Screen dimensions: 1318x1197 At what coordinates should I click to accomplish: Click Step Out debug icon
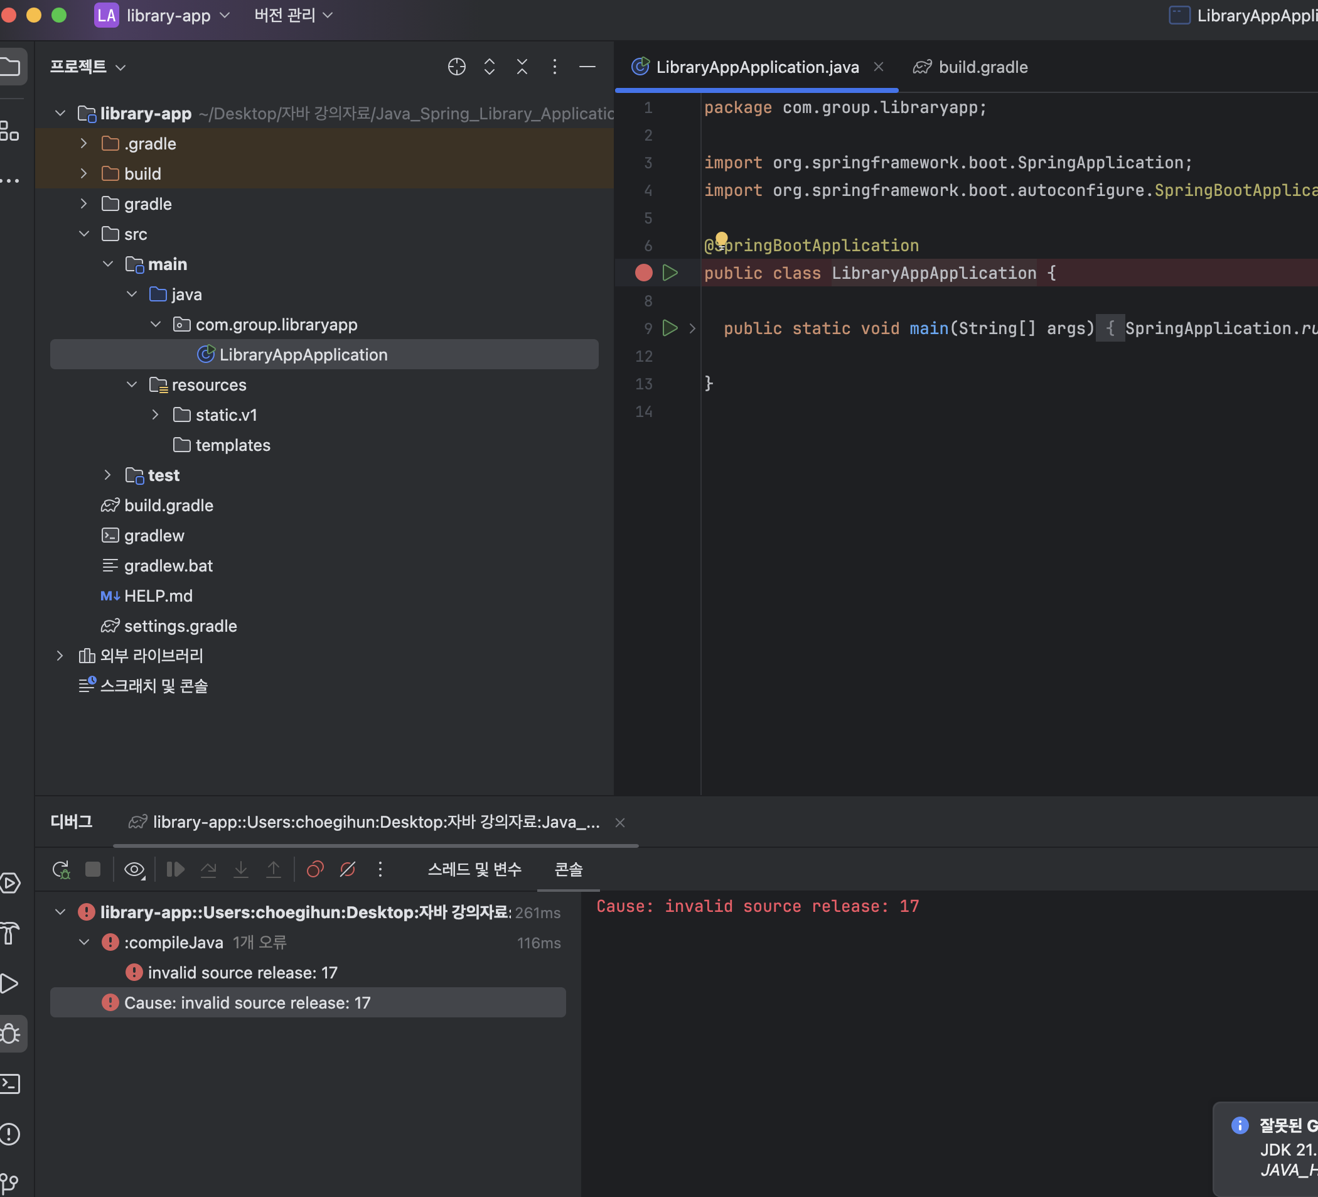point(273,869)
